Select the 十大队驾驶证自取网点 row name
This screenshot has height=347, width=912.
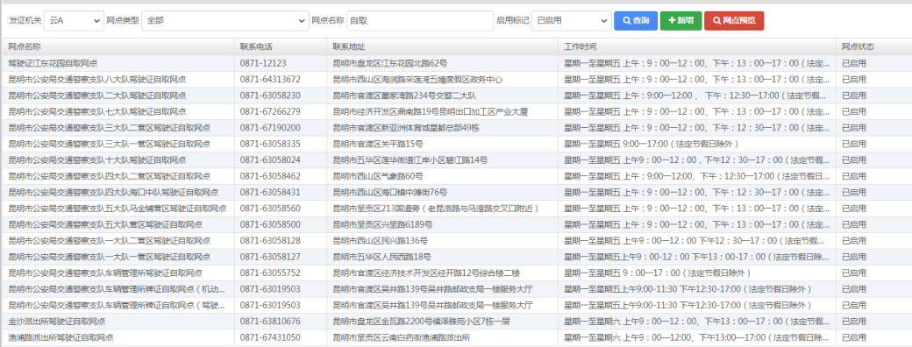[x=97, y=159]
